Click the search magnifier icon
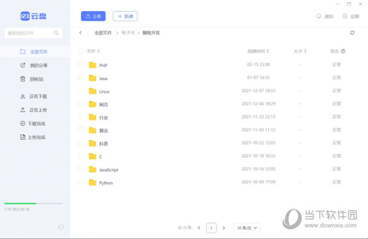 [56, 33]
